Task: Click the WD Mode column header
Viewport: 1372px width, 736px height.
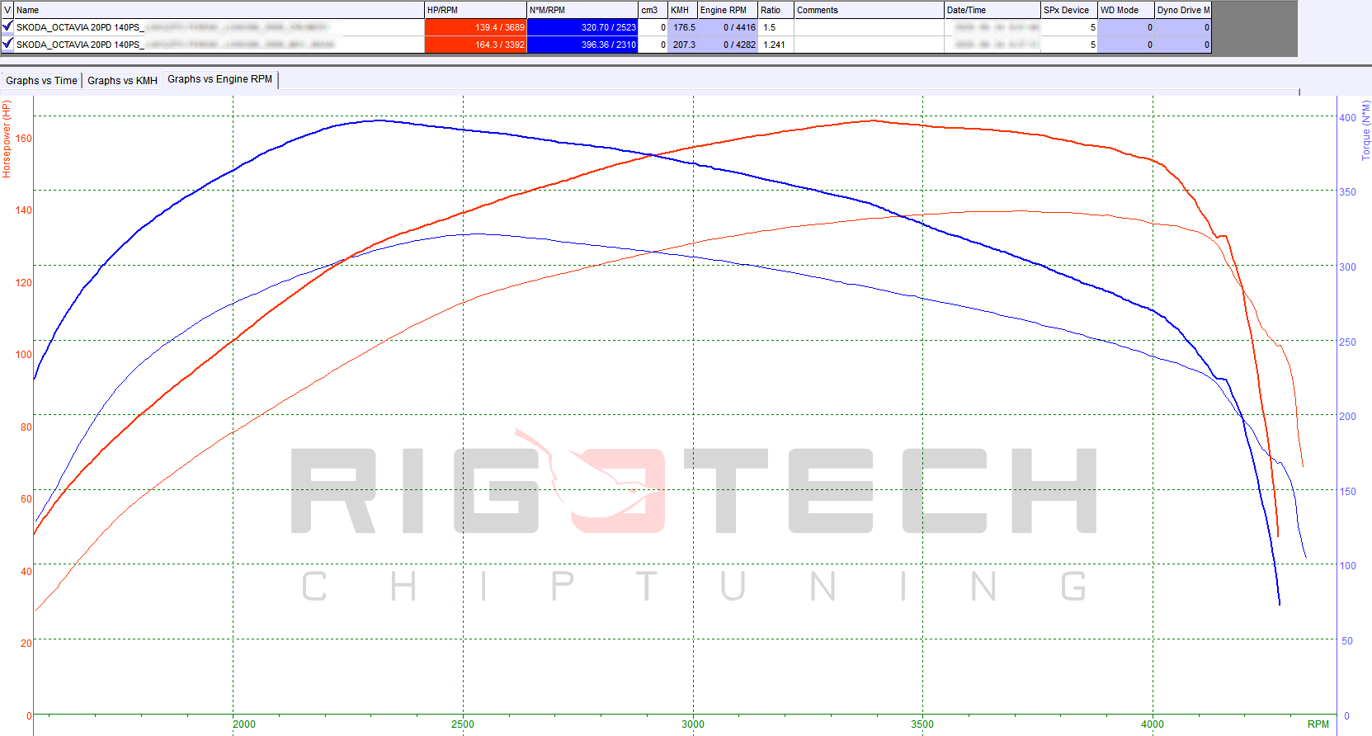Action: click(x=1126, y=10)
